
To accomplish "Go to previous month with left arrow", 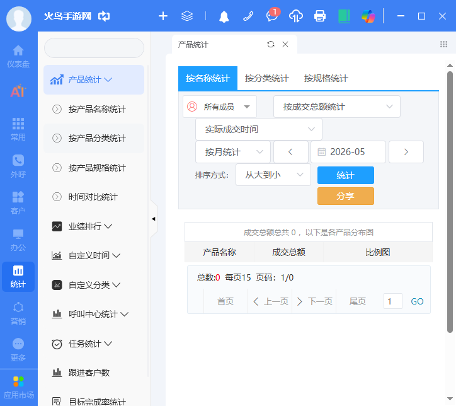I will [290, 152].
